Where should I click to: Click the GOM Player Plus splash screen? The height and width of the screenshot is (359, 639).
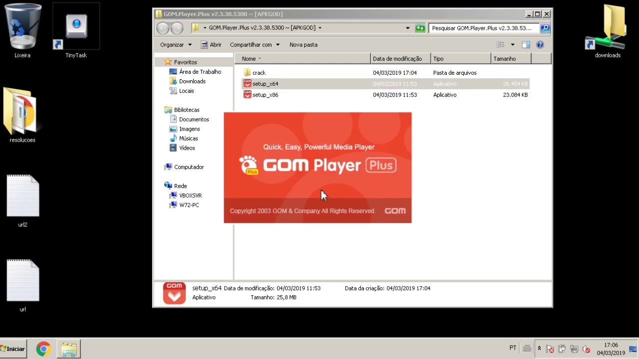click(x=318, y=168)
